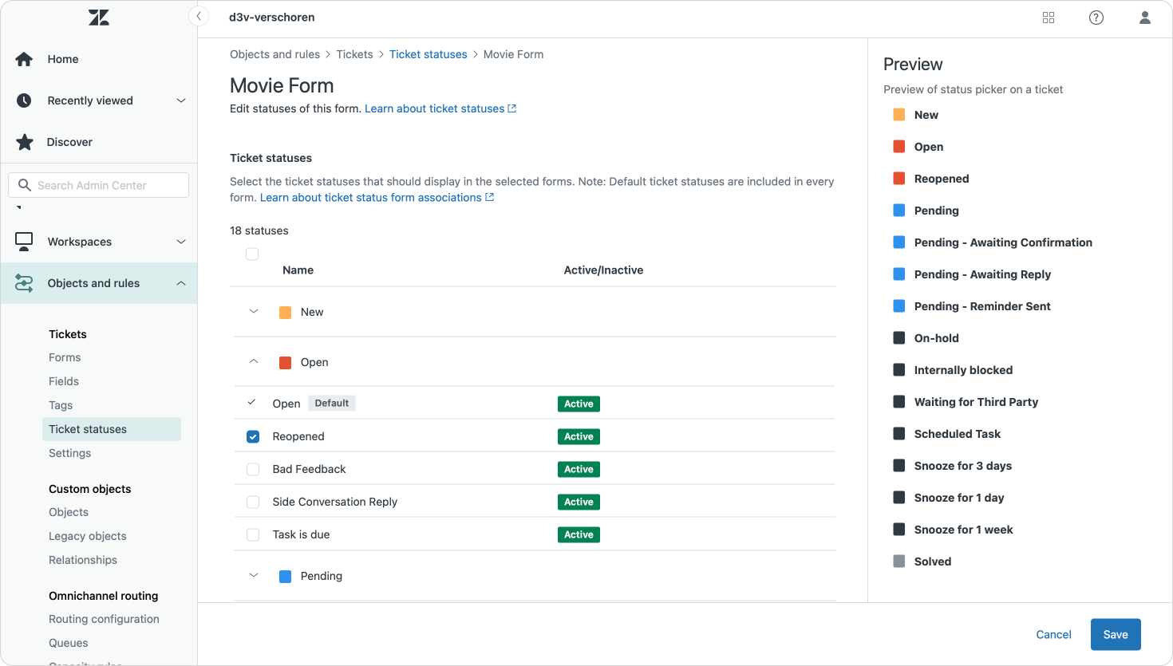
Task: Expand the New status category row
Action: click(x=254, y=312)
